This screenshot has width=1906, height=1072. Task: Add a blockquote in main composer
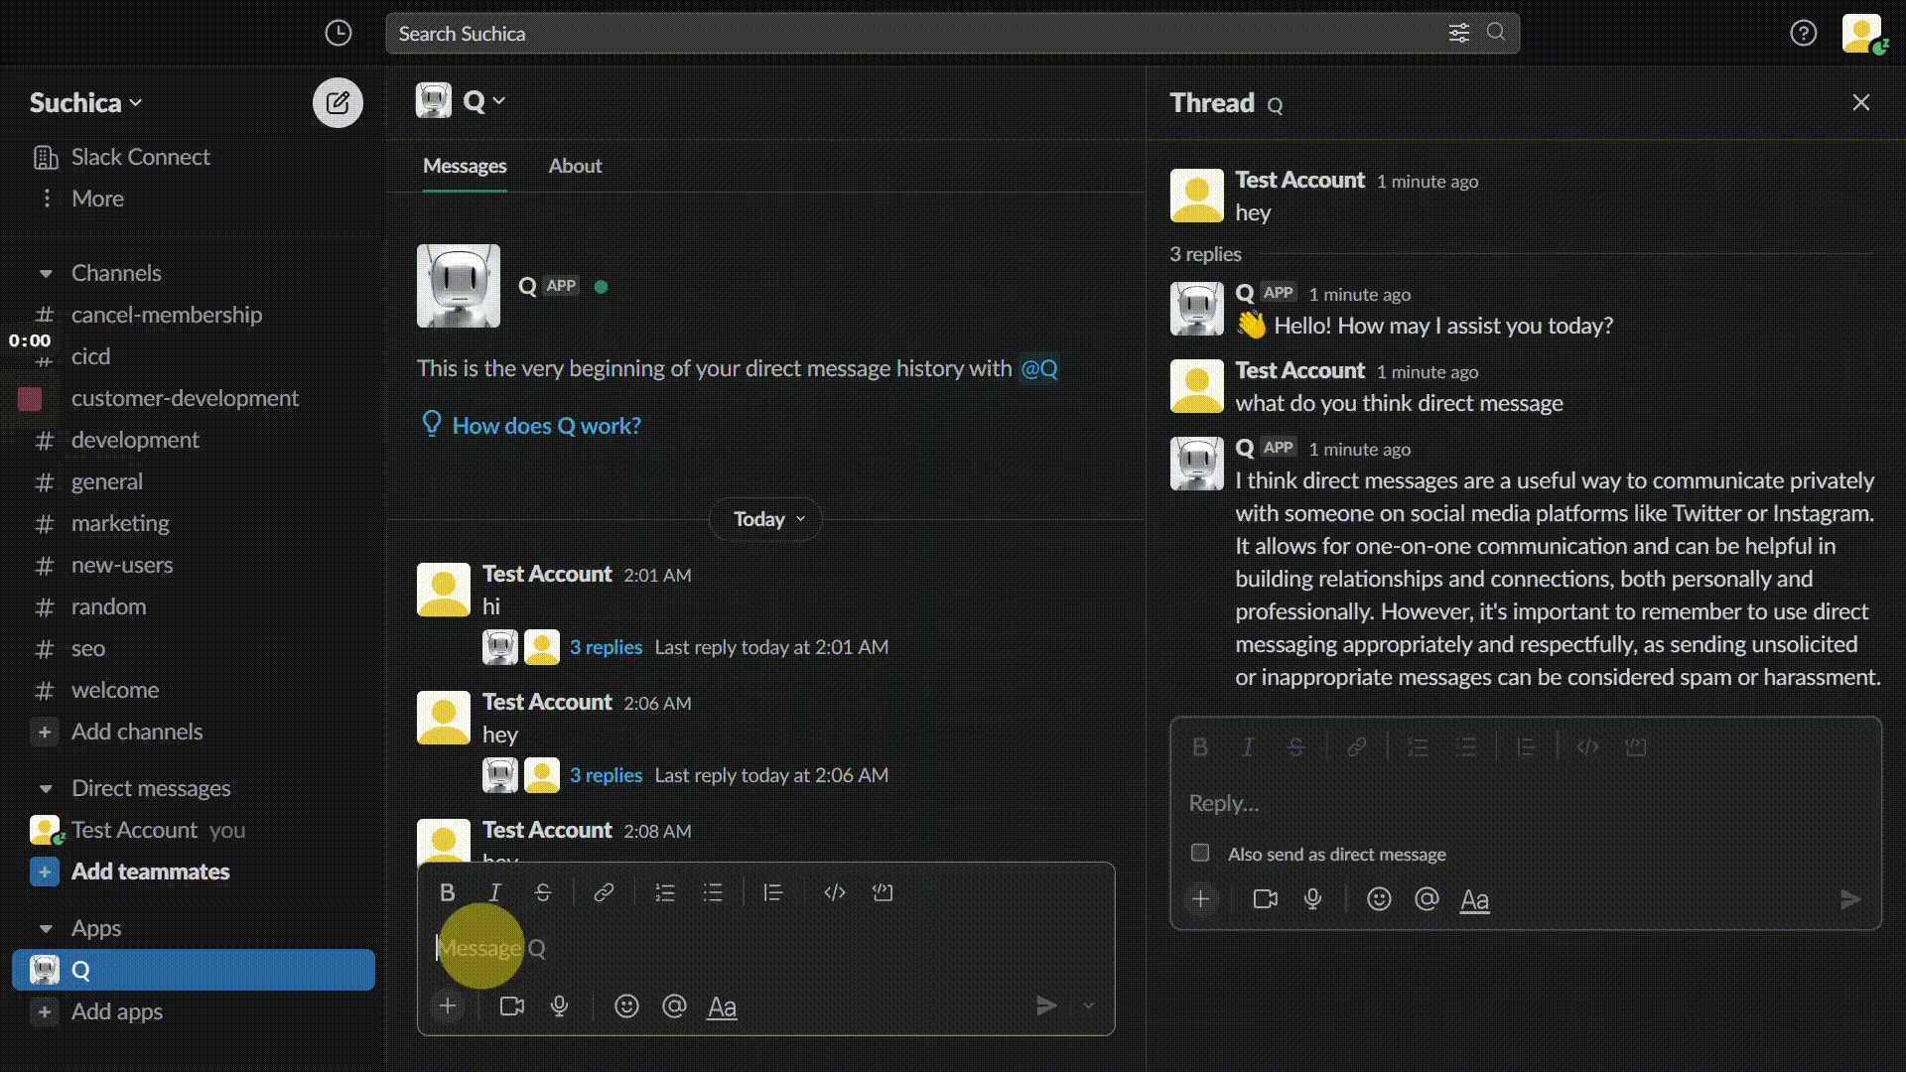pos(773,892)
